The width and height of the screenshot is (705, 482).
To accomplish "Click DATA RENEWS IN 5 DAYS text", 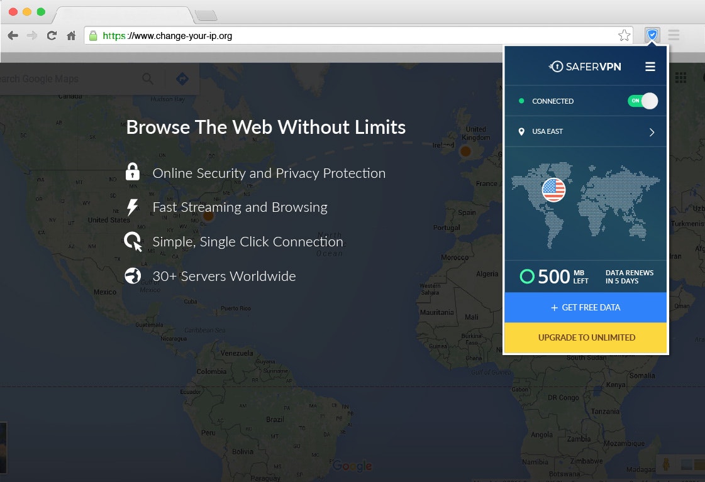I will [629, 277].
